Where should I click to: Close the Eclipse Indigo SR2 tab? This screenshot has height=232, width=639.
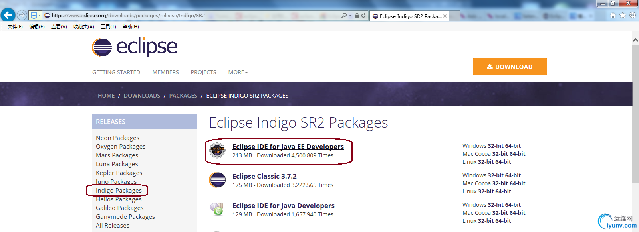pos(445,16)
